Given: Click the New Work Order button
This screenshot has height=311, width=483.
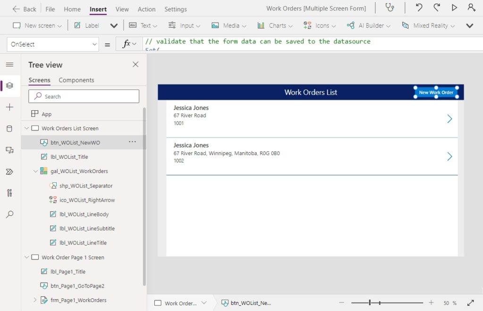Looking at the screenshot, I should [x=435, y=92].
